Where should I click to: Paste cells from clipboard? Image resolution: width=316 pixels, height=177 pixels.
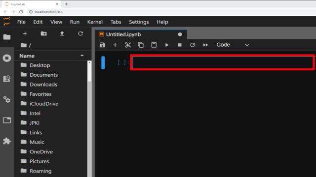tap(154, 45)
